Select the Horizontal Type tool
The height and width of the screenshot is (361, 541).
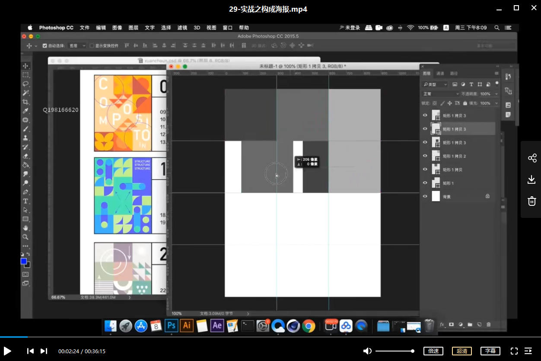coord(25,201)
